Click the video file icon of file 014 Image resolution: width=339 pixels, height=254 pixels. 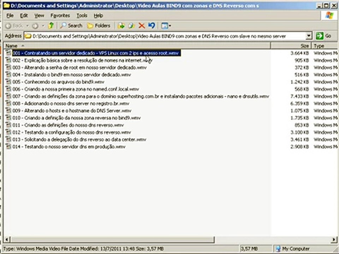click(x=8, y=146)
